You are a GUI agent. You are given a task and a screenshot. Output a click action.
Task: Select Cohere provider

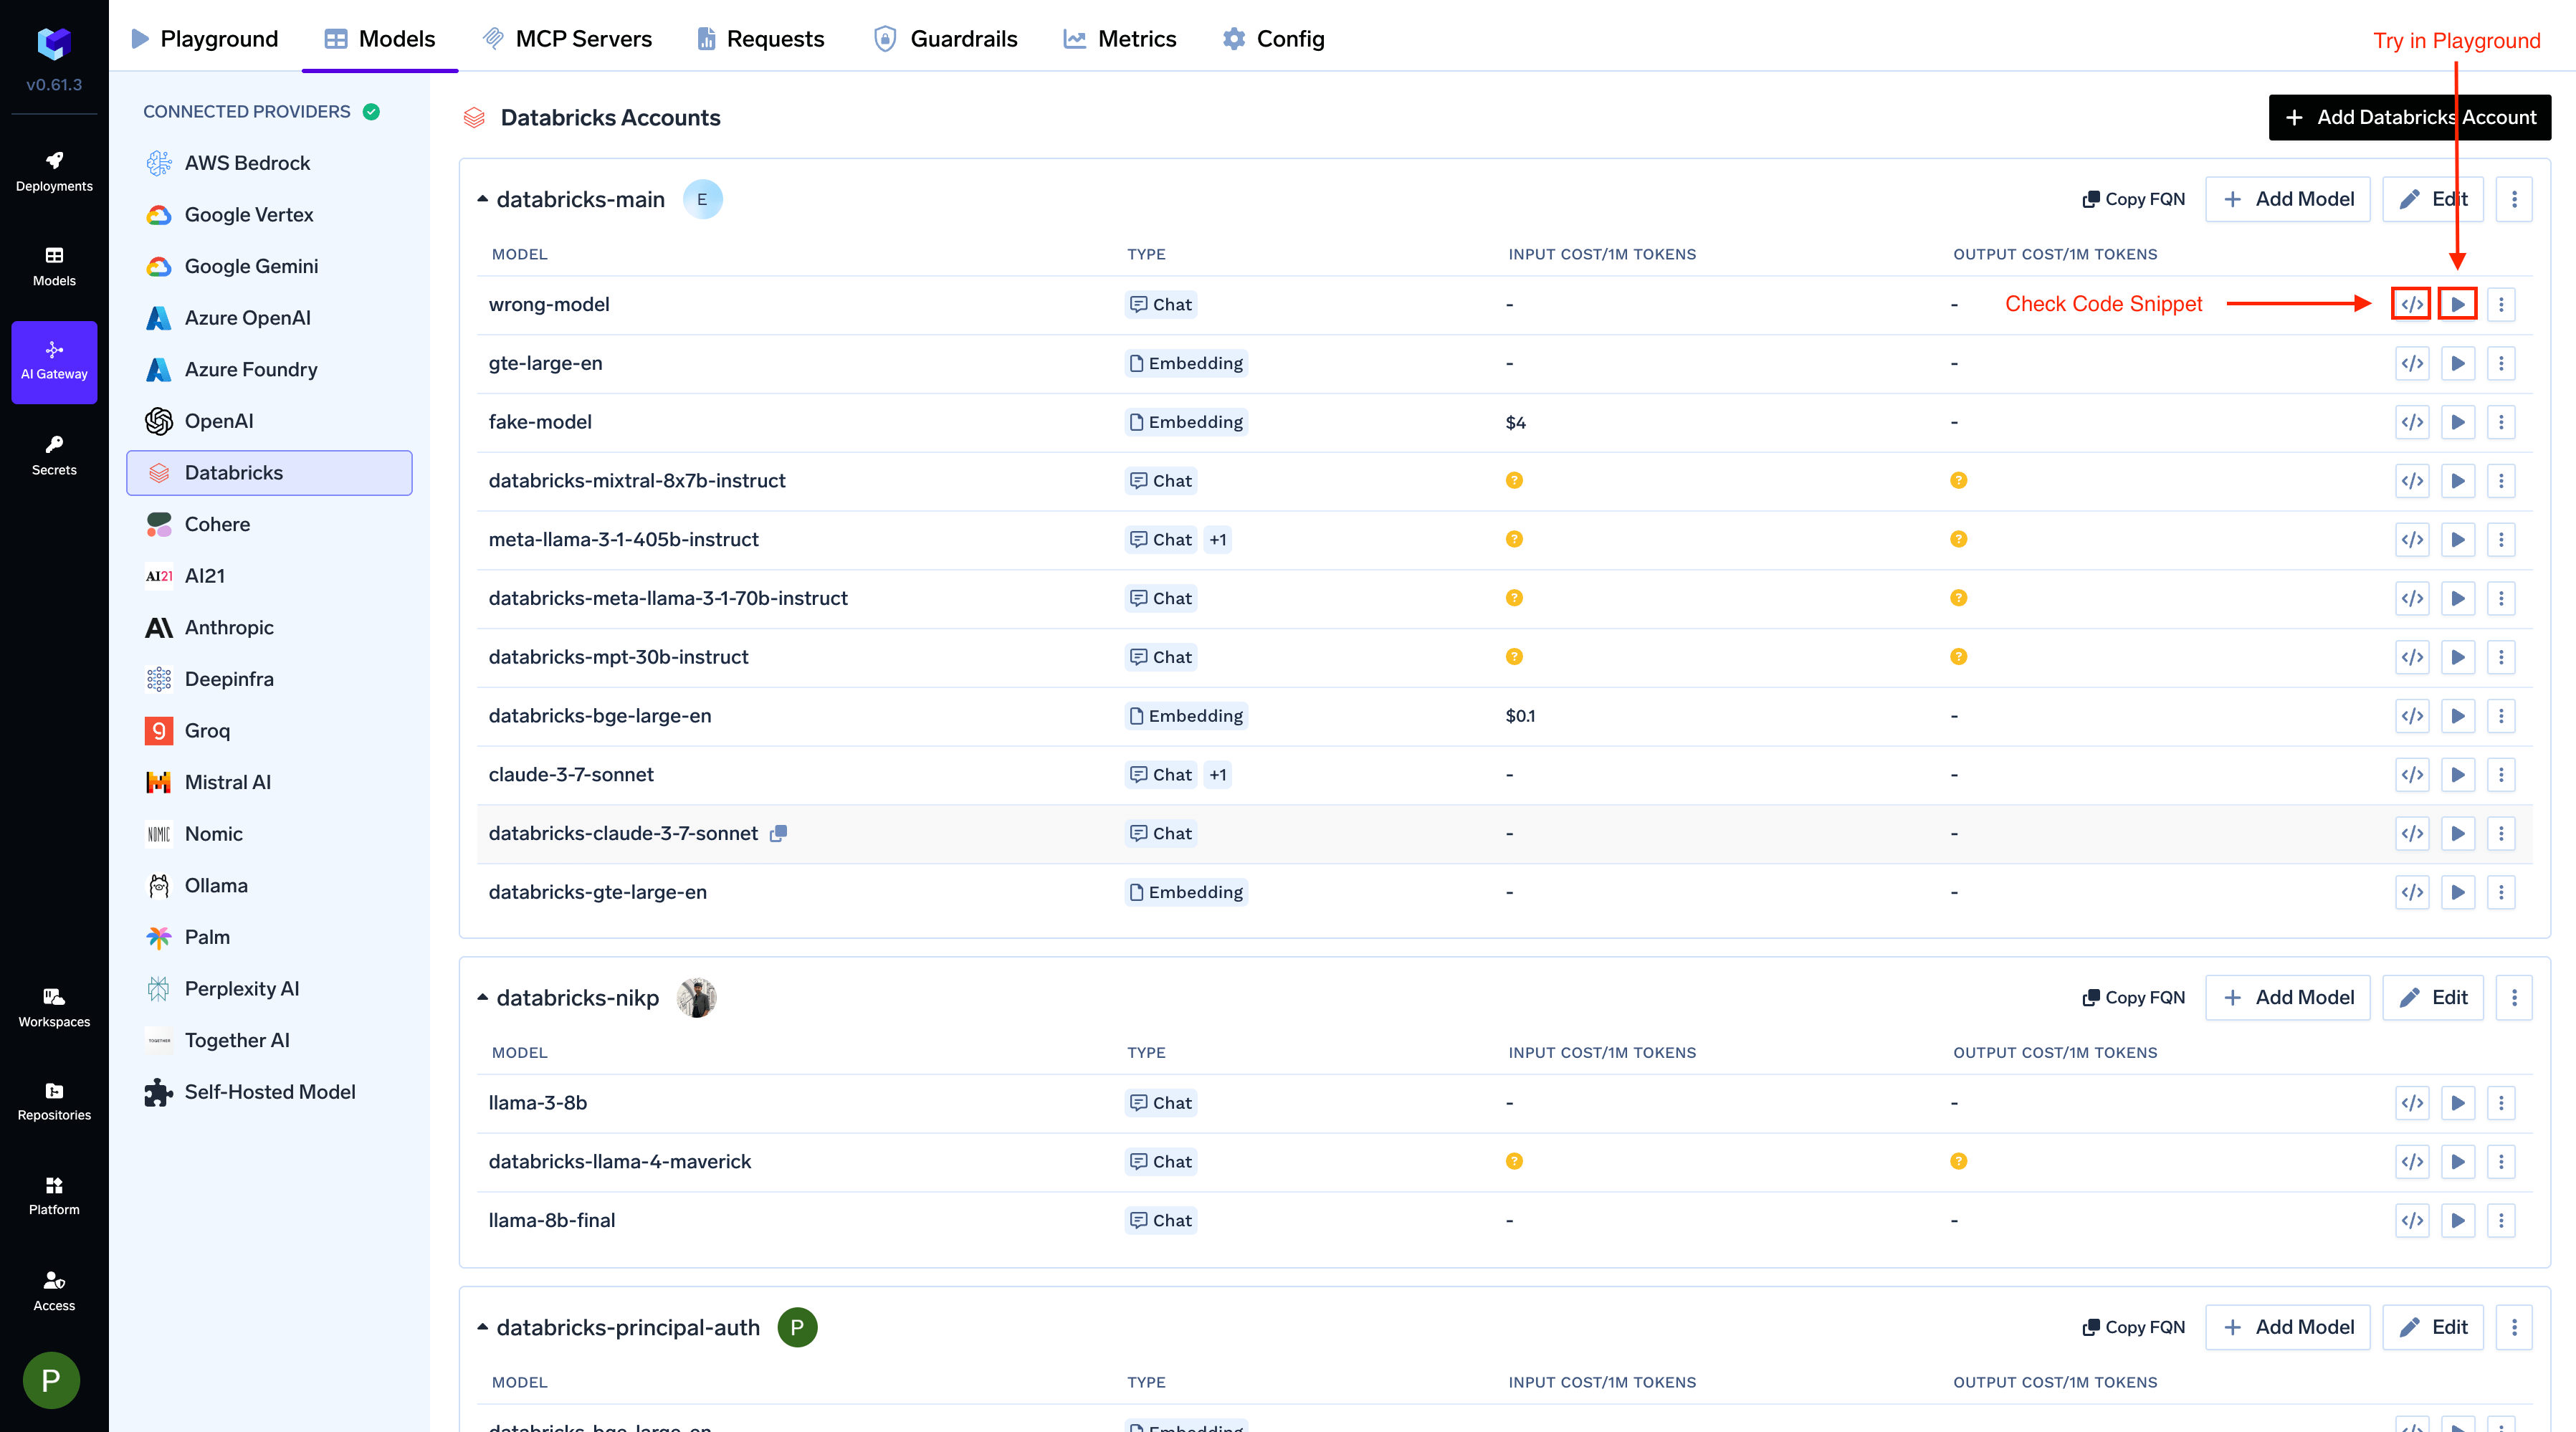[x=269, y=525]
